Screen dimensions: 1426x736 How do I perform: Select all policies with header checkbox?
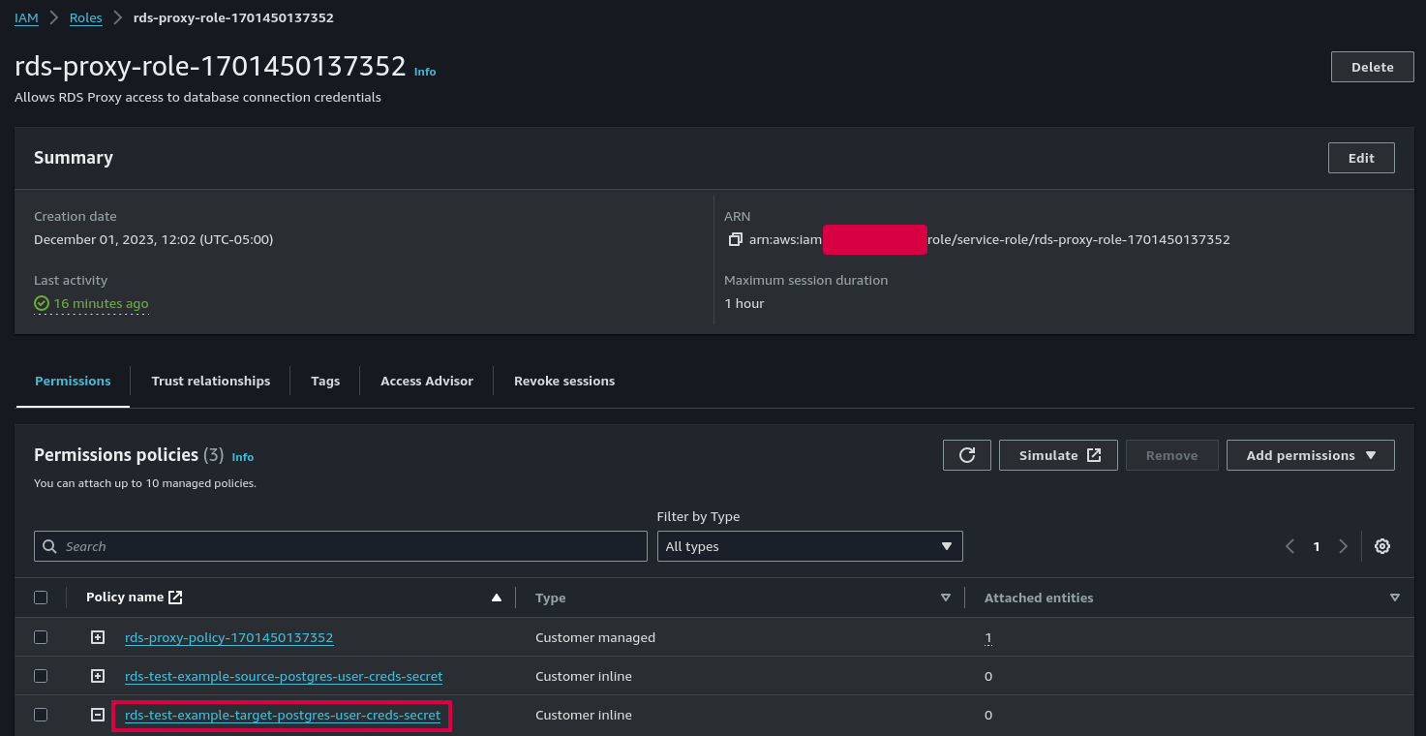click(41, 598)
